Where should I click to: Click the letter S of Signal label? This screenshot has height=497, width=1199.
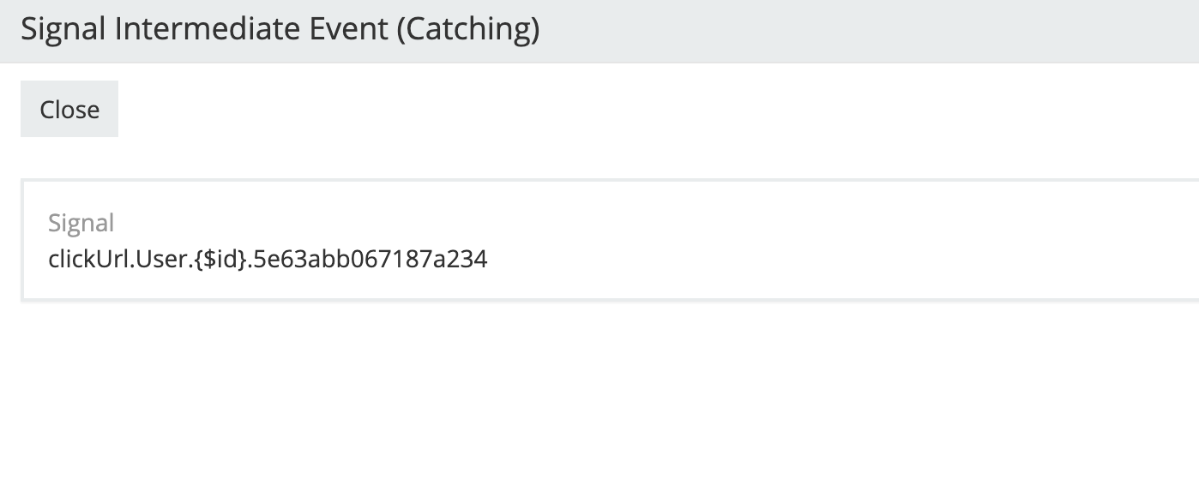pyautogui.click(x=54, y=223)
